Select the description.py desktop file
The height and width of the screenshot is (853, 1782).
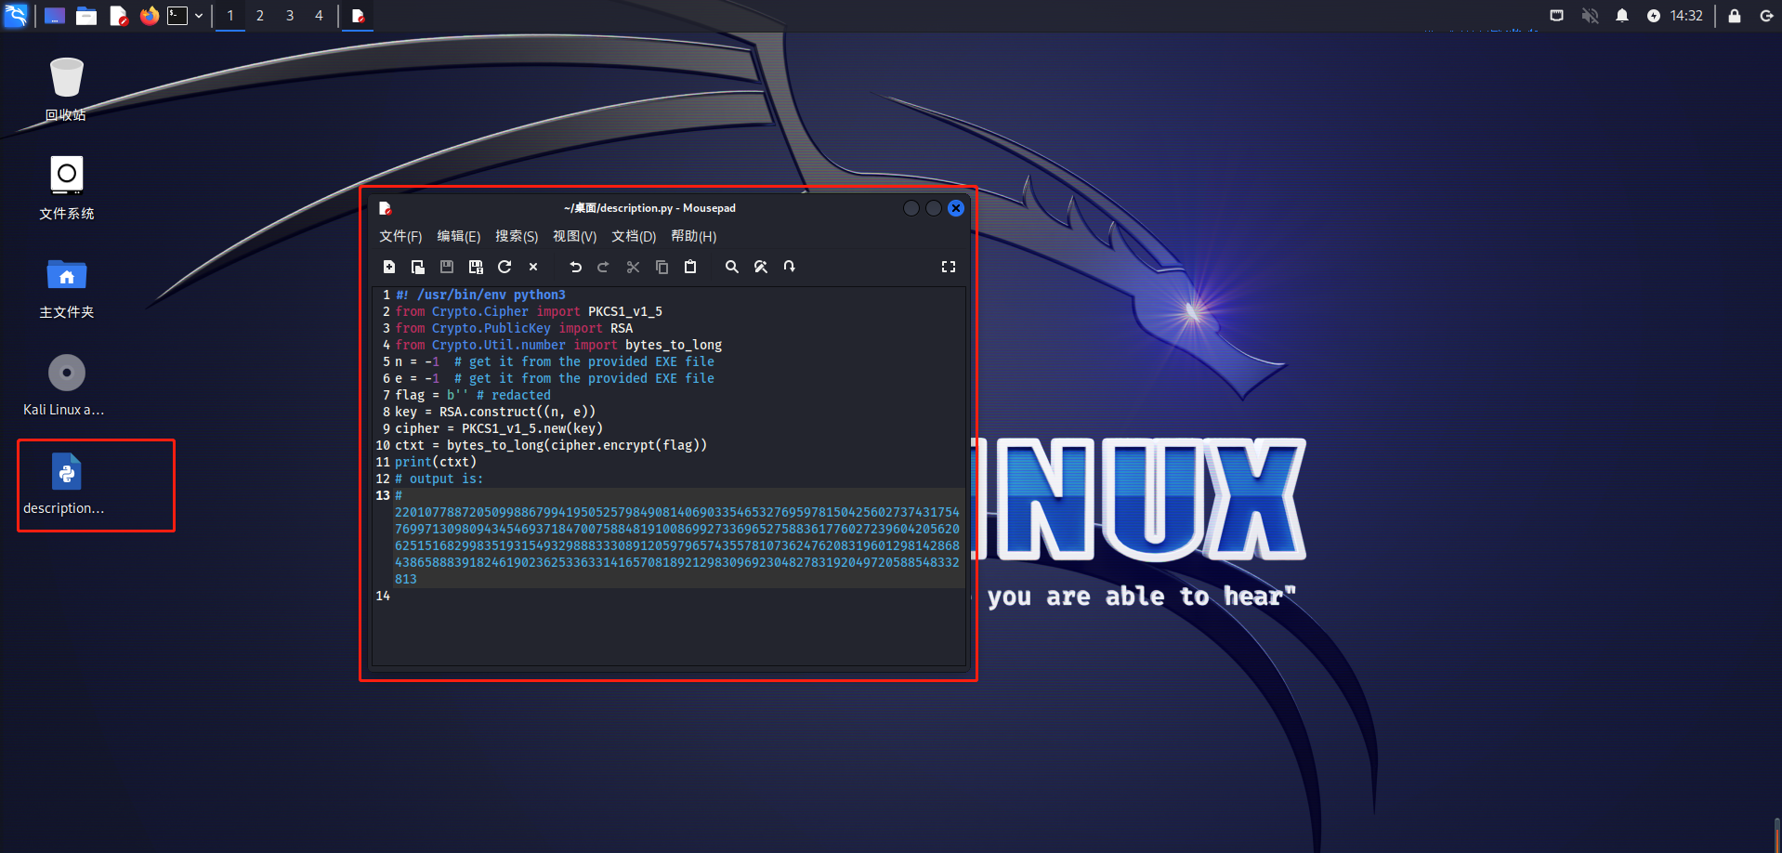[x=64, y=484]
